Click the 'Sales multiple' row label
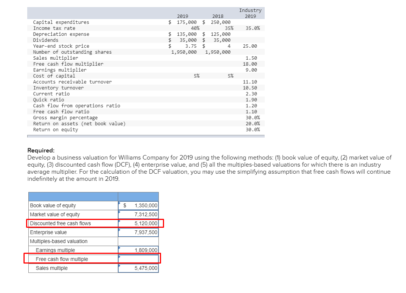 click(51, 268)
